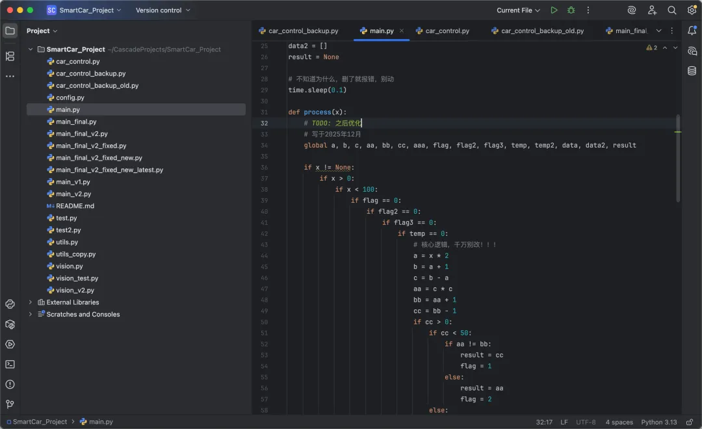Viewport: 702px width, 429px height.
Task: Show the Database tool window
Action: coord(692,71)
